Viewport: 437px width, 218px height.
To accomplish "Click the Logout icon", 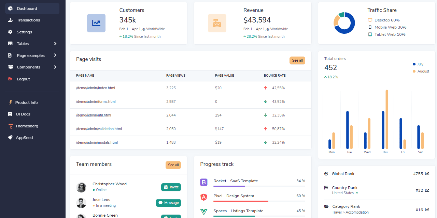I will tap(10, 79).
